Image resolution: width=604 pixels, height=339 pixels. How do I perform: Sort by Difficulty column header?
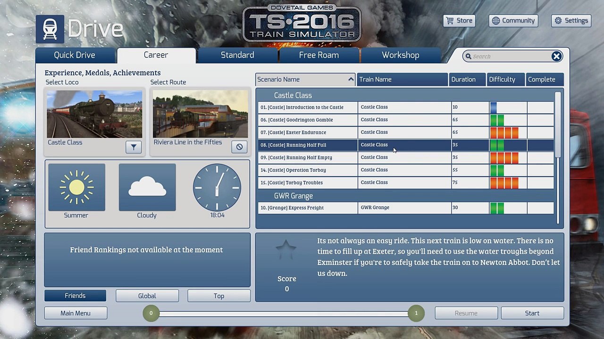tap(506, 80)
